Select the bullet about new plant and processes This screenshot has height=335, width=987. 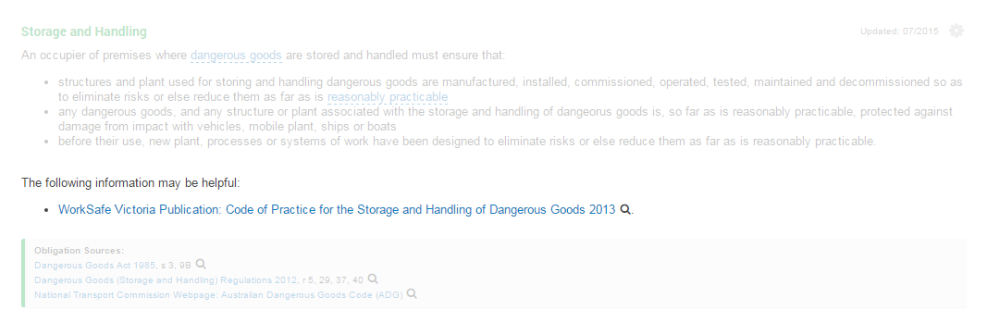[x=467, y=141]
